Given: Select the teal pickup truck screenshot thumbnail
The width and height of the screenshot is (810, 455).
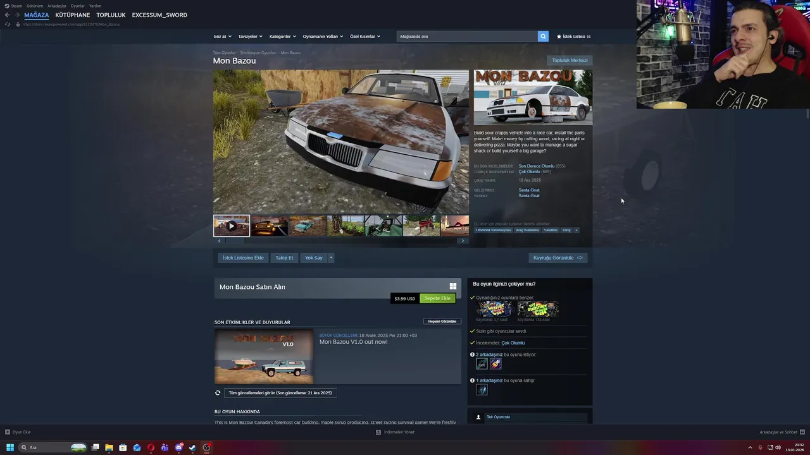Looking at the screenshot, I should coord(308,226).
